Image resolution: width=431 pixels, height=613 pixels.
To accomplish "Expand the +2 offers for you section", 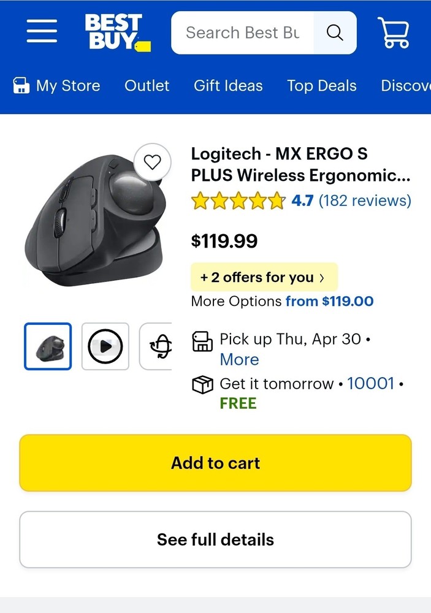I will (264, 277).
